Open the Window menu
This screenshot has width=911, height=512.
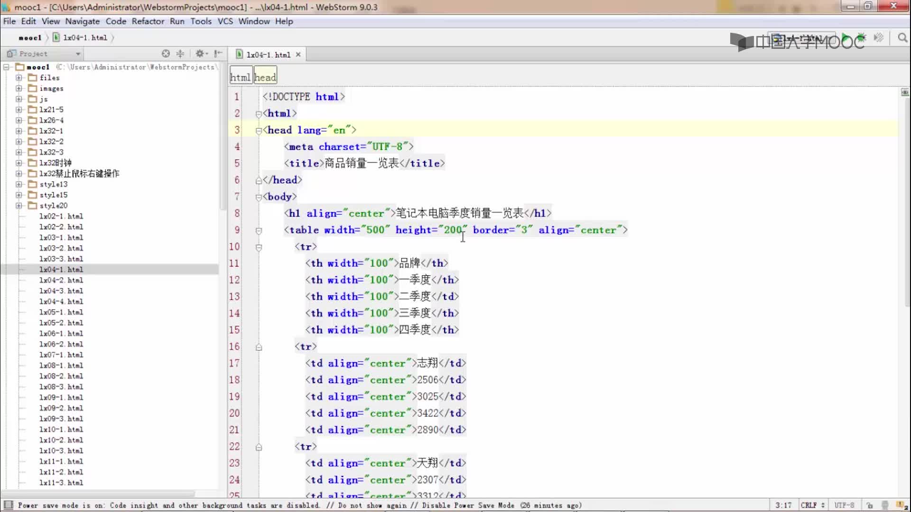254,21
